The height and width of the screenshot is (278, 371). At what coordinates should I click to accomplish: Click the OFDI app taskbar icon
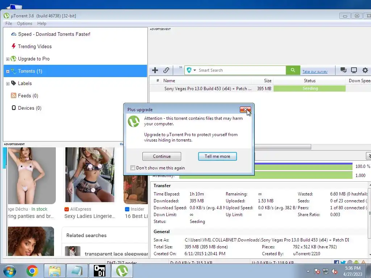point(99,271)
